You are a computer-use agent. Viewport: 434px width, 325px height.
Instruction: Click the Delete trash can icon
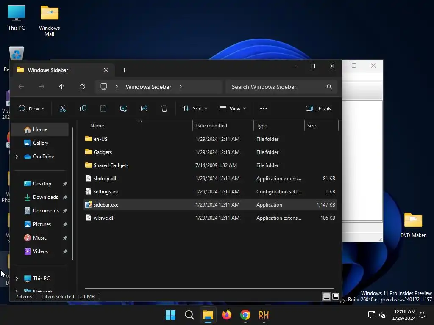164,109
